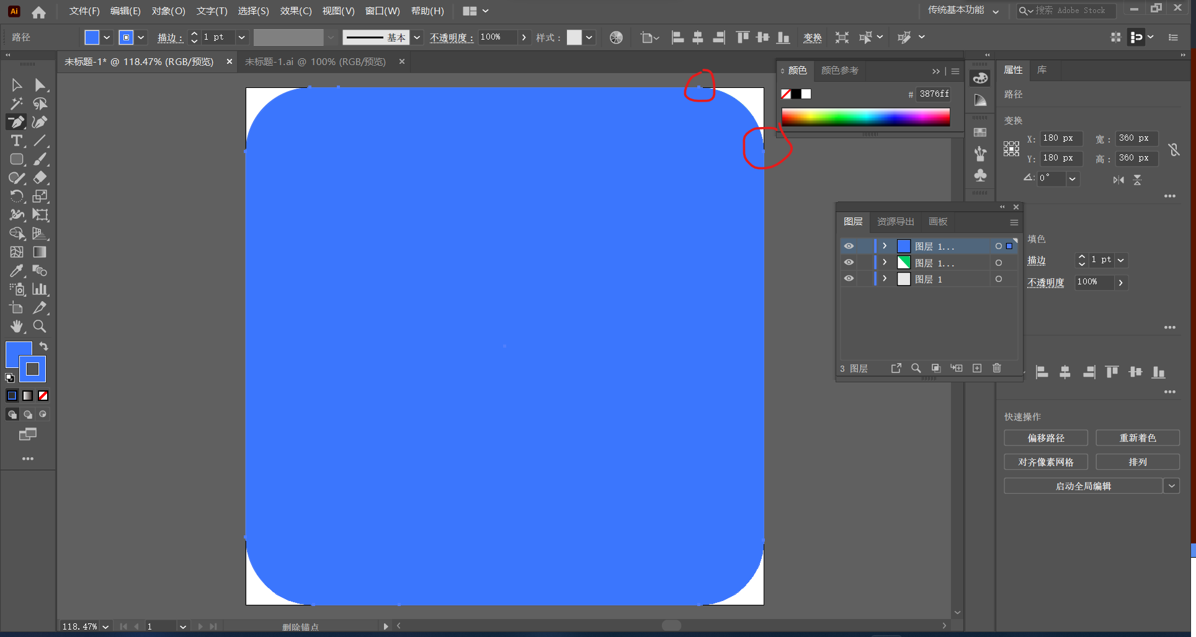
Task: Set paint mode to Gradient
Action: [x=28, y=395]
